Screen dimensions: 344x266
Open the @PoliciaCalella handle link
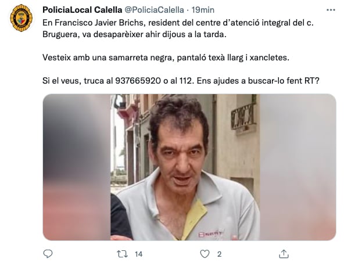[x=154, y=10]
